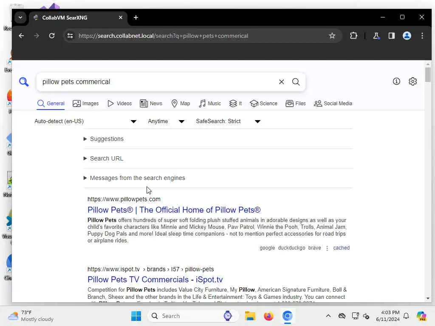Click the page vertical scrollbar thumb
Image resolution: width=435 pixels, height=326 pixels.
(x=428, y=75)
